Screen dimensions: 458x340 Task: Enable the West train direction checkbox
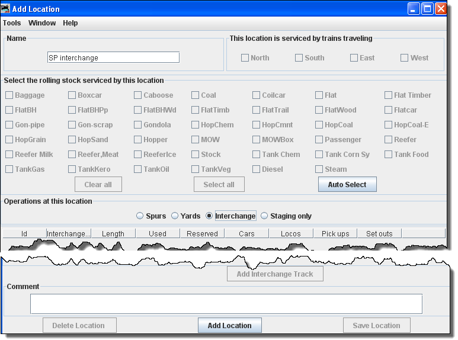[405, 58]
